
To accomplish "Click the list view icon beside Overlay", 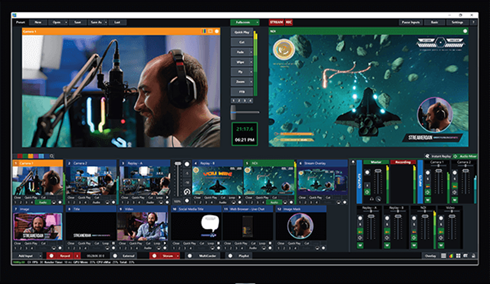I will point(444,256).
